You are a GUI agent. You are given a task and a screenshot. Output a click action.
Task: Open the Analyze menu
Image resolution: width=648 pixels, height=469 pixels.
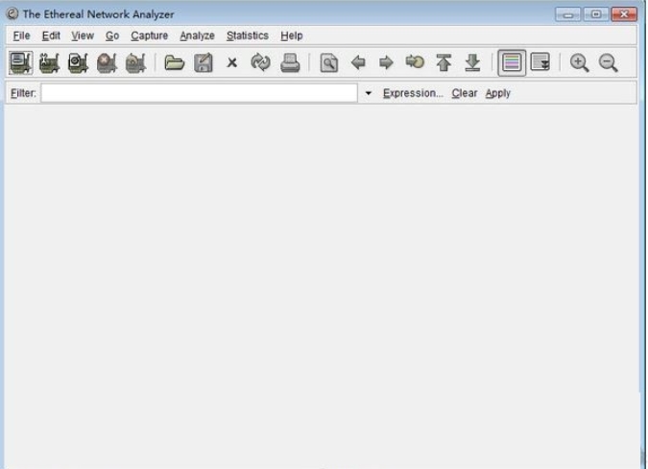pyautogui.click(x=197, y=35)
